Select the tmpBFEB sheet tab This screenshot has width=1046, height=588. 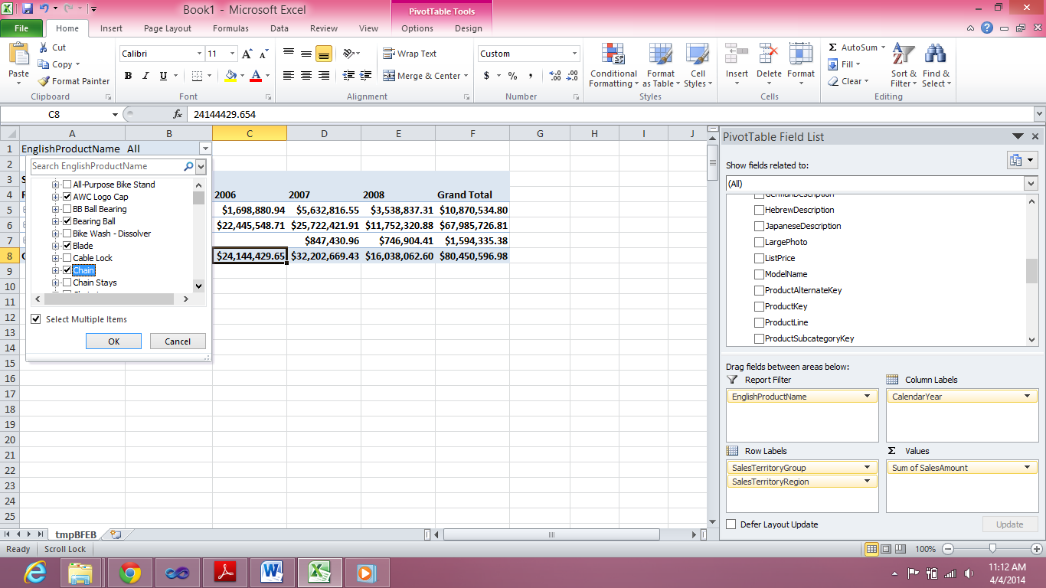pyautogui.click(x=76, y=534)
